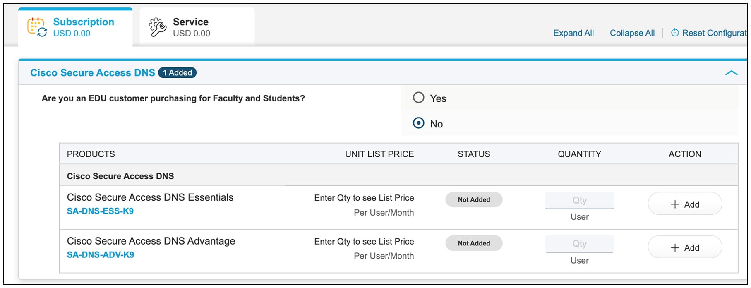Click the Service USD 0.00 amount
This screenshot has width=751, height=288.
[x=192, y=34]
